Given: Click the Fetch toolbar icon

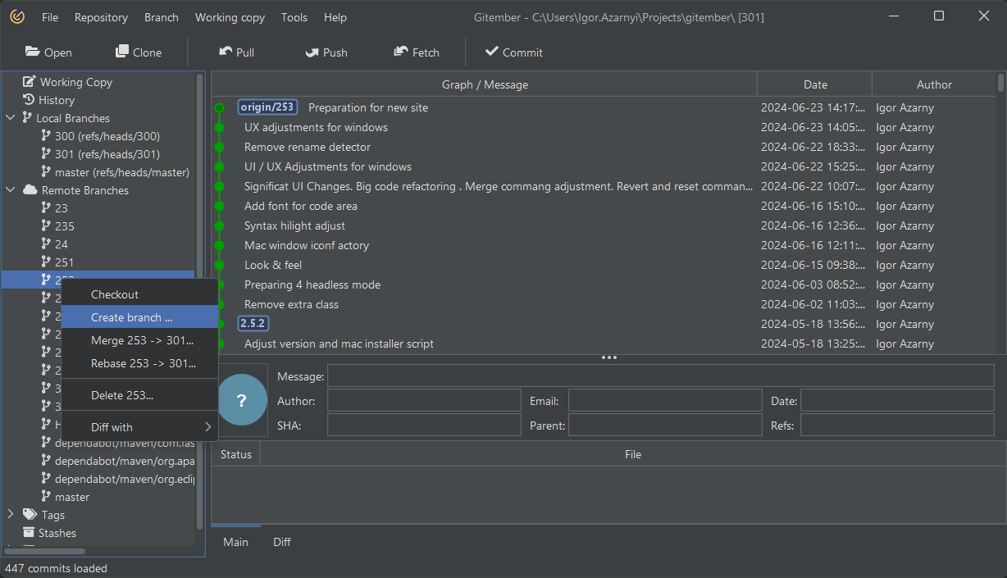Looking at the screenshot, I should 401,52.
